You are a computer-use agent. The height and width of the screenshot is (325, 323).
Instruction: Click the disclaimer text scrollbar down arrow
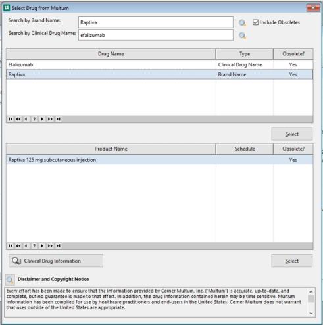(x=311, y=313)
